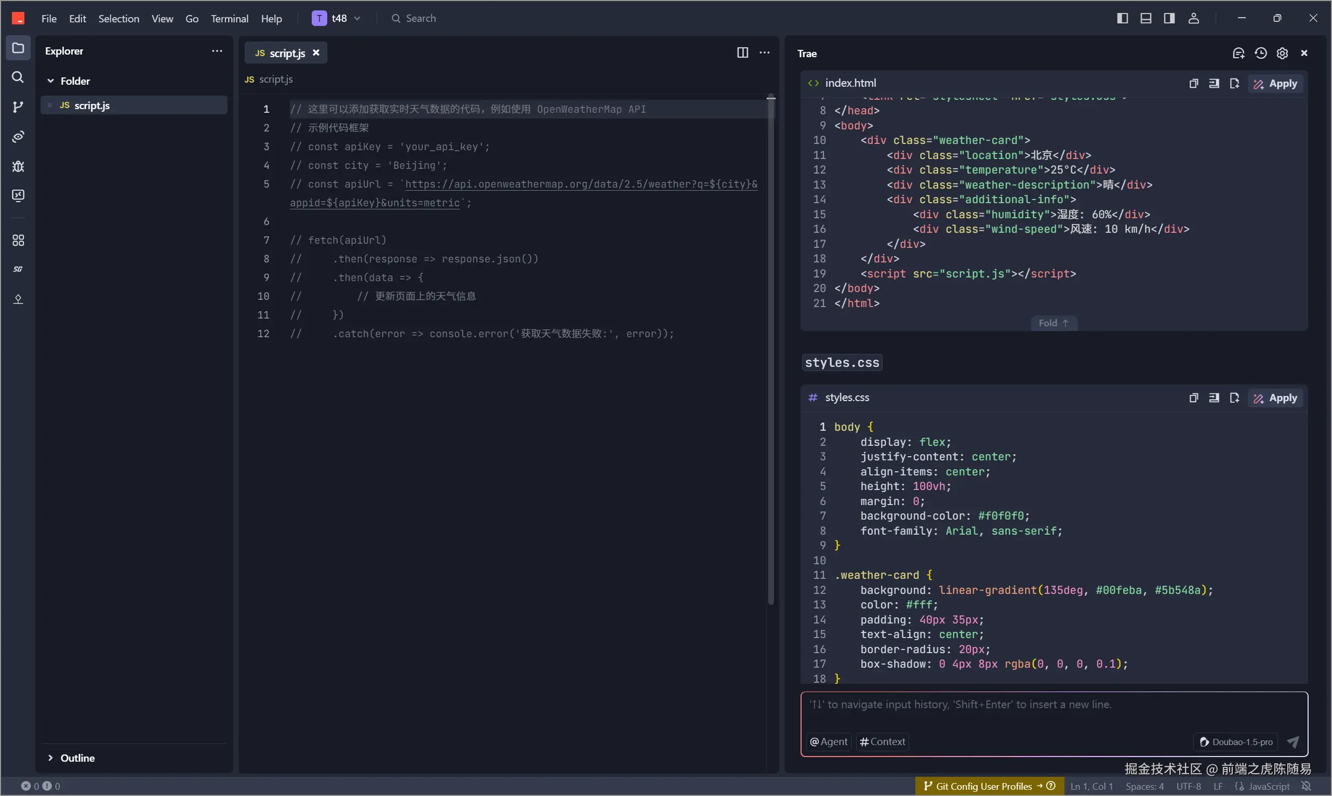Toggle primary sidebar visibility
Viewport: 1332px width, 796px height.
(1122, 18)
